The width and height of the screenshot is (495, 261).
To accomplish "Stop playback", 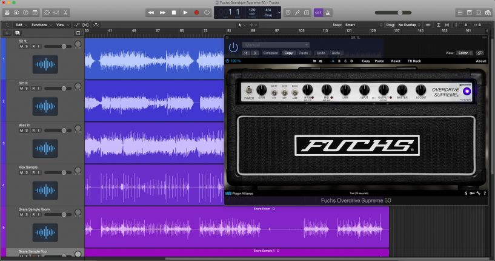I will 174,13.
